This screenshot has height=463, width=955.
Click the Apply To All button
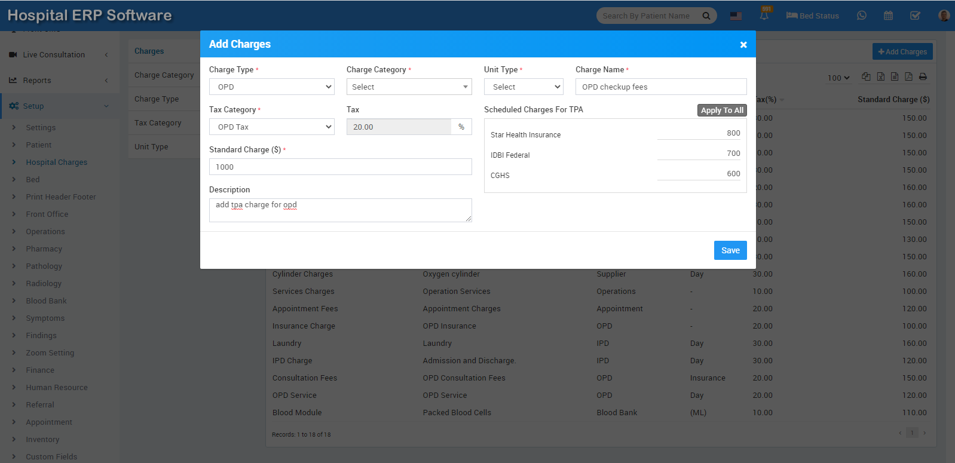click(722, 110)
